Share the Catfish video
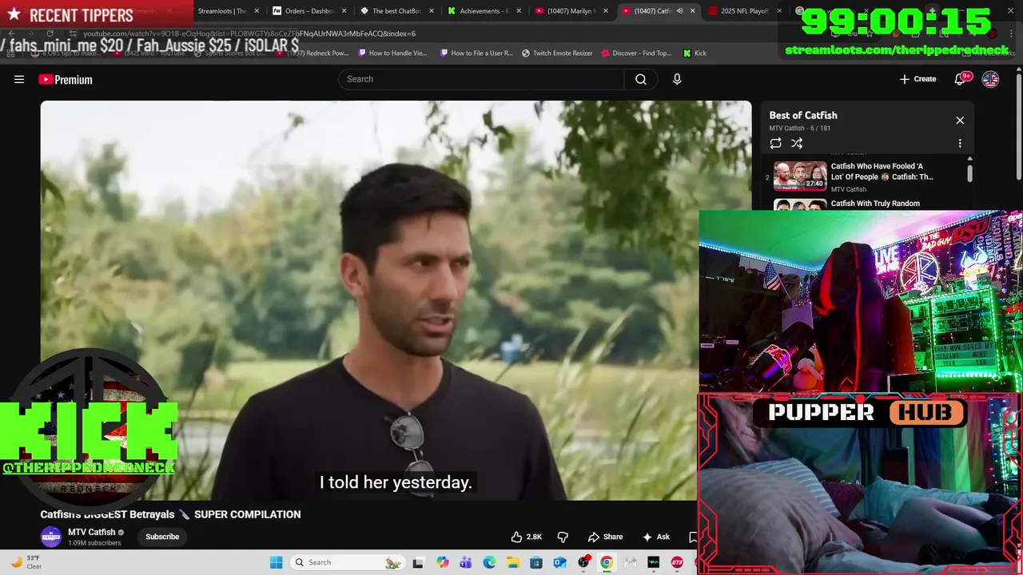The height and width of the screenshot is (575, 1023). (x=605, y=537)
